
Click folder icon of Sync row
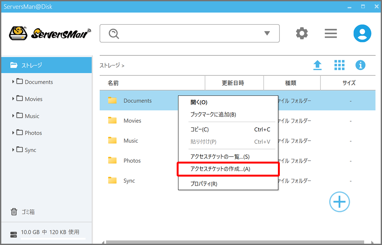click(112, 181)
